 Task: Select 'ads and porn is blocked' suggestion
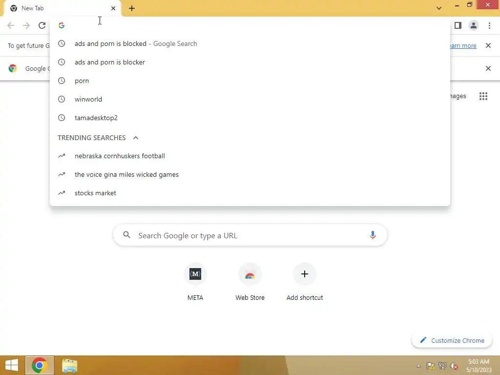(250, 43)
